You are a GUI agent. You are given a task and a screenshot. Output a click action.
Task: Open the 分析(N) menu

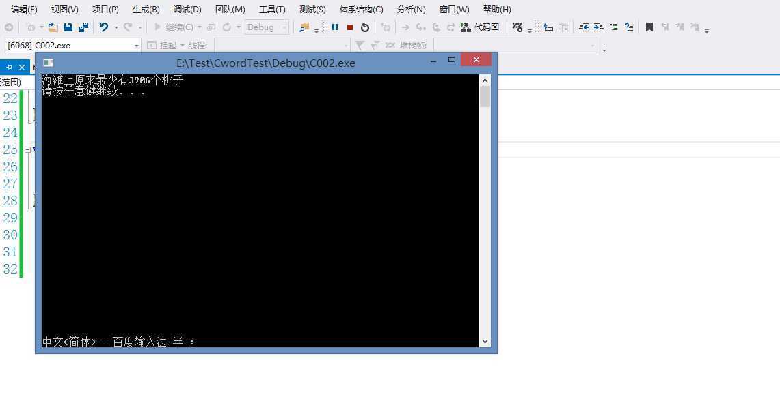pos(411,9)
